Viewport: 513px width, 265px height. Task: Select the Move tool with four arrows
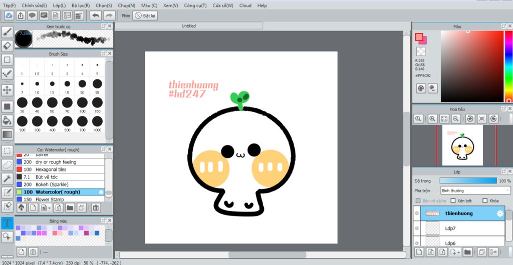(7, 89)
